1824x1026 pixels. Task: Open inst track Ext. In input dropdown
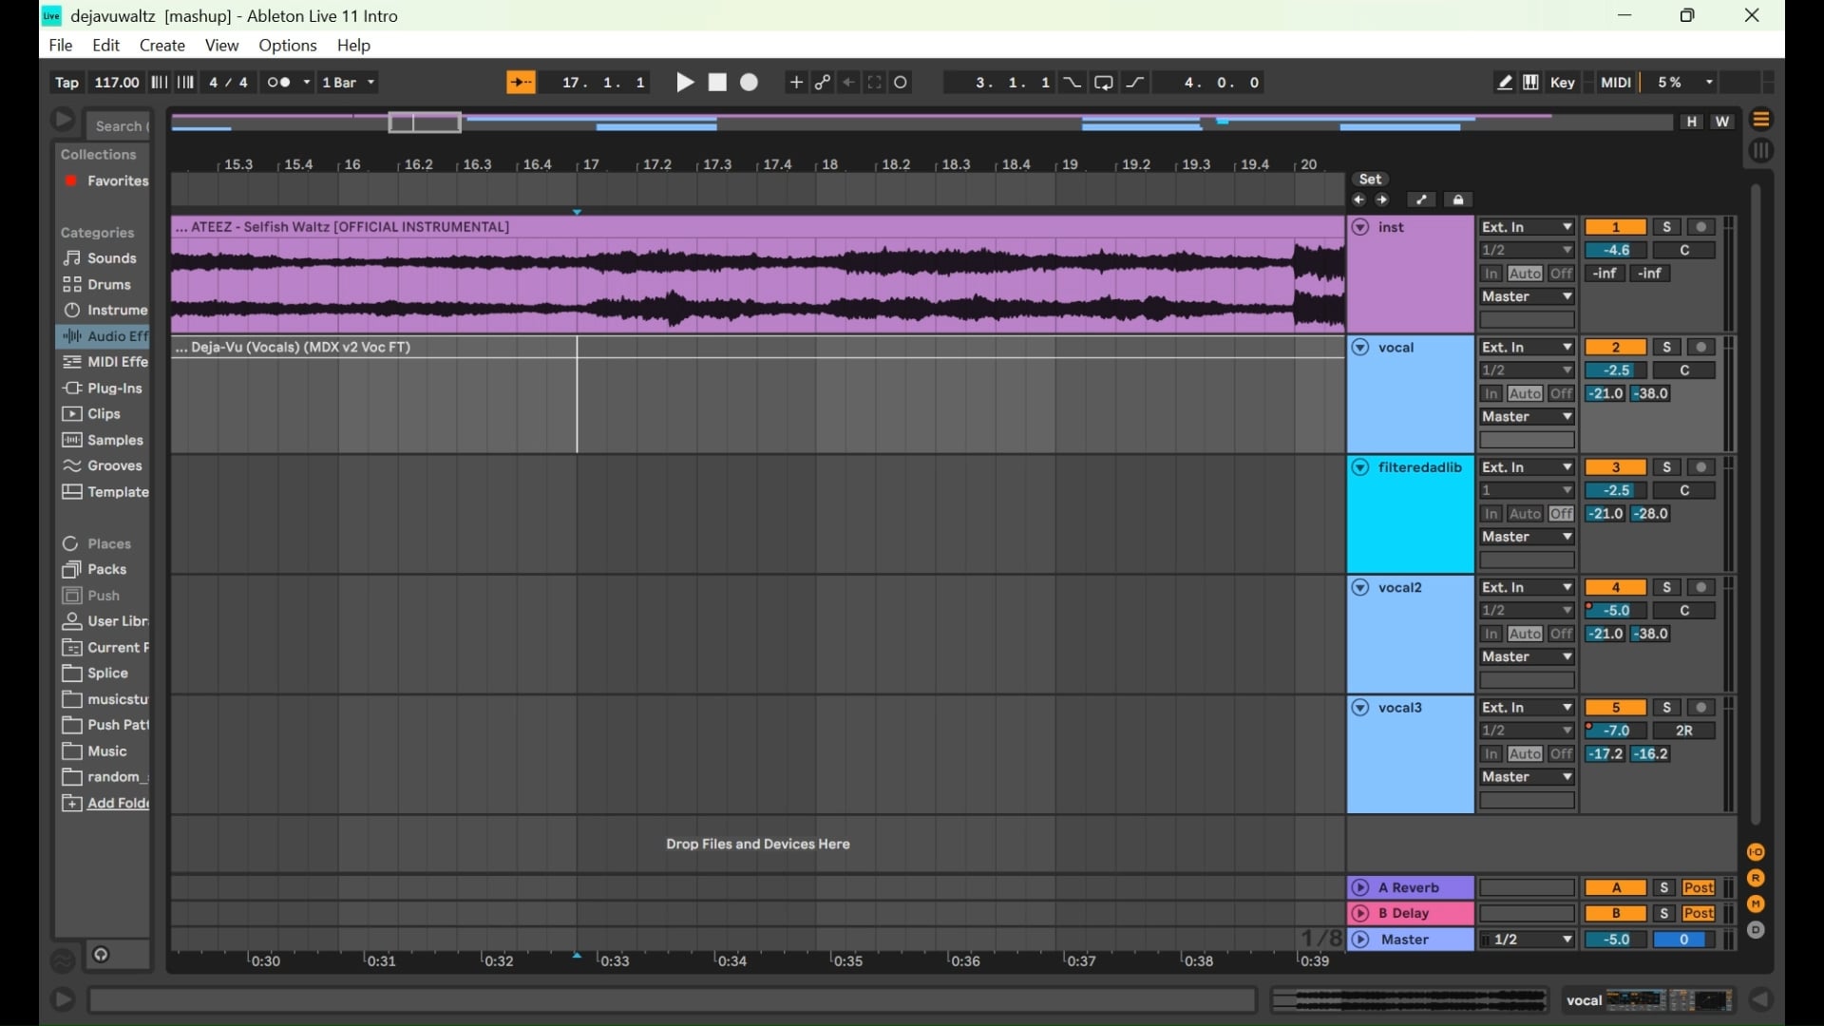(x=1527, y=227)
